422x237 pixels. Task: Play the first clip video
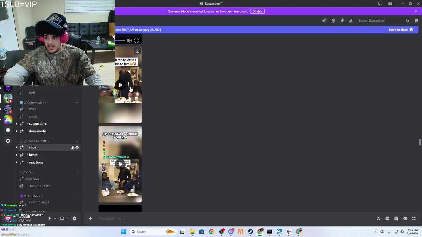click(121, 85)
